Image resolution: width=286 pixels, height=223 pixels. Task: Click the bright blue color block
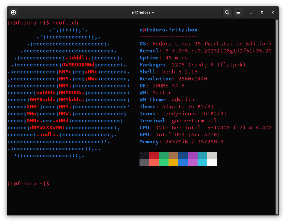[x=183, y=162]
